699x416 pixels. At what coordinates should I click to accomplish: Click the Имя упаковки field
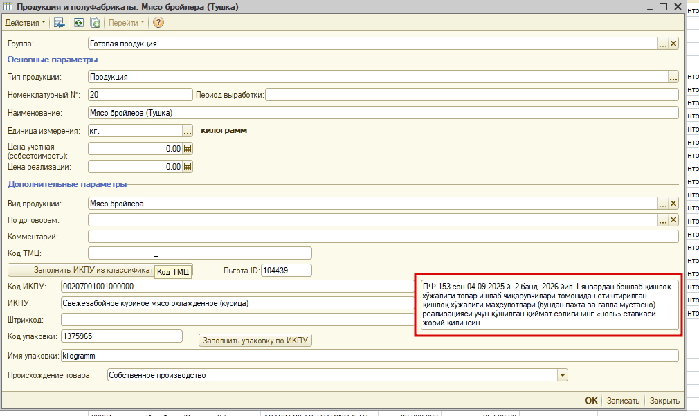pyautogui.click(x=370, y=356)
